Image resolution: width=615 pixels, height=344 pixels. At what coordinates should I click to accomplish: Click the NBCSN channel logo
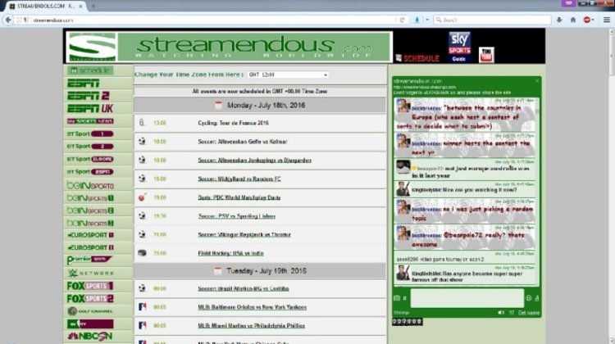pyautogui.click(x=89, y=337)
